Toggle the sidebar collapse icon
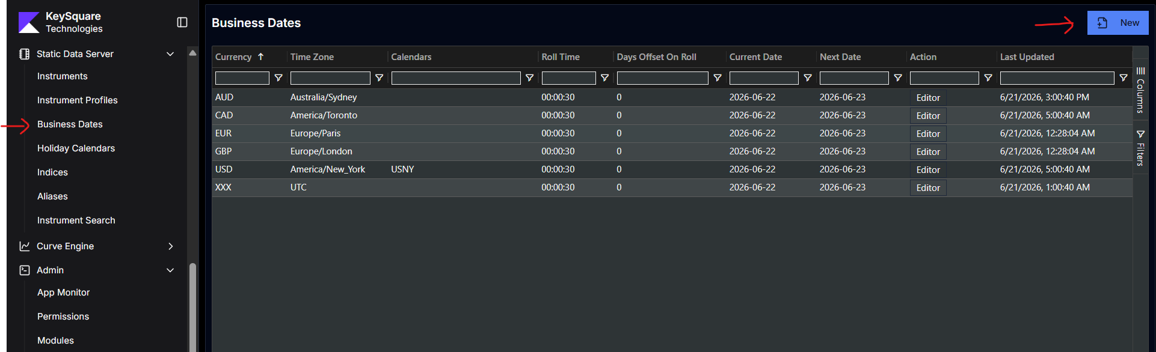 point(182,22)
